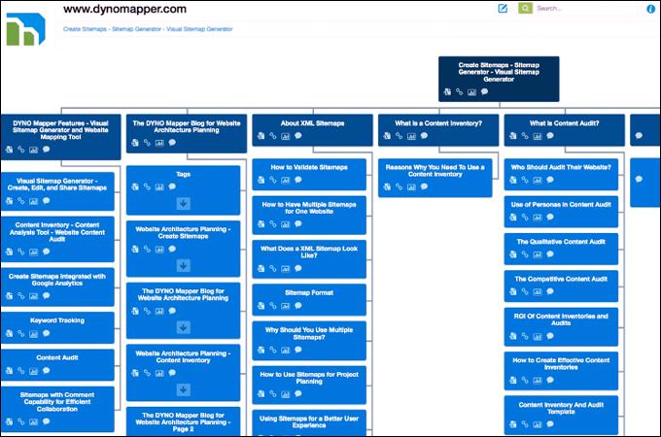Select How to Create Effective Content Inventories node
Viewport: 661px width, 437px height.
coord(561,371)
